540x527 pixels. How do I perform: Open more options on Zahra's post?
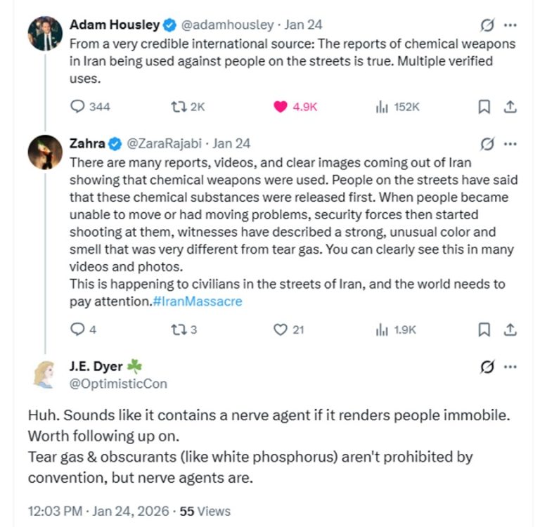(511, 144)
